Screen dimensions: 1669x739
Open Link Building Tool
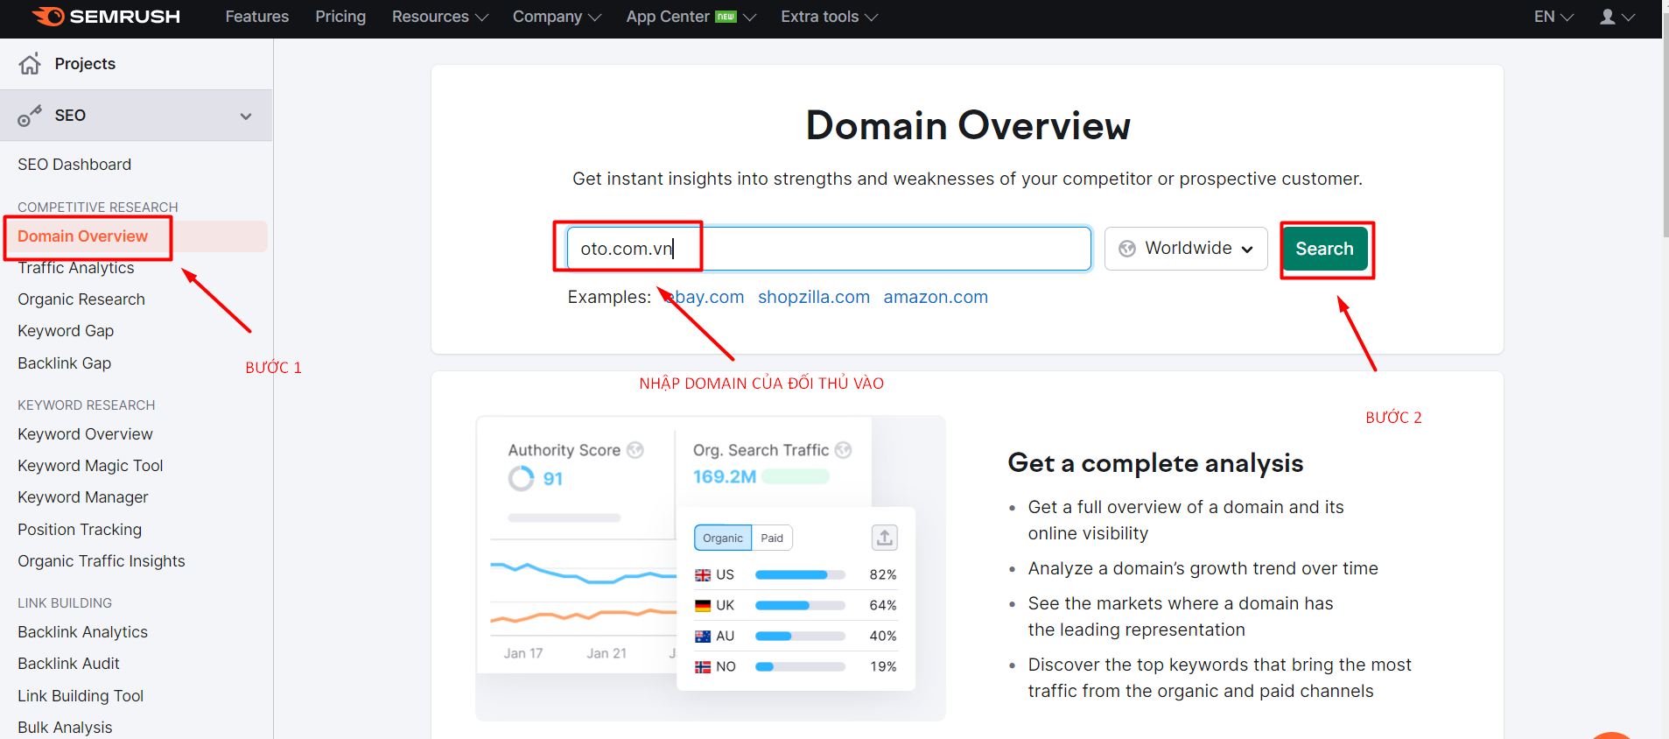point(81,696)
